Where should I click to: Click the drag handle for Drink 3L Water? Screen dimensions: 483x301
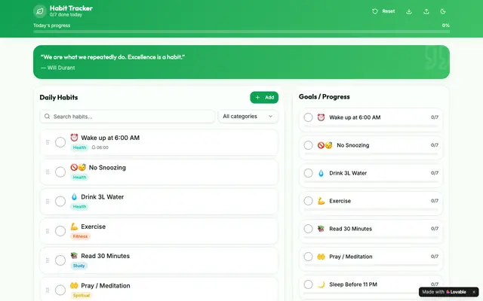(48, 202)
